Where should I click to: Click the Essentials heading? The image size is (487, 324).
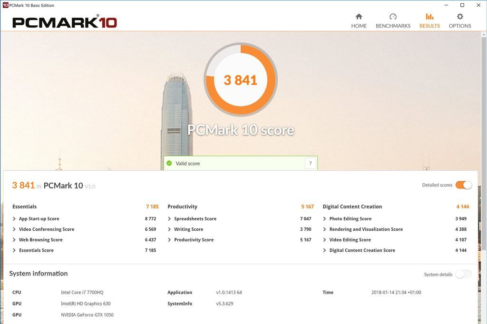click(25, 206)
